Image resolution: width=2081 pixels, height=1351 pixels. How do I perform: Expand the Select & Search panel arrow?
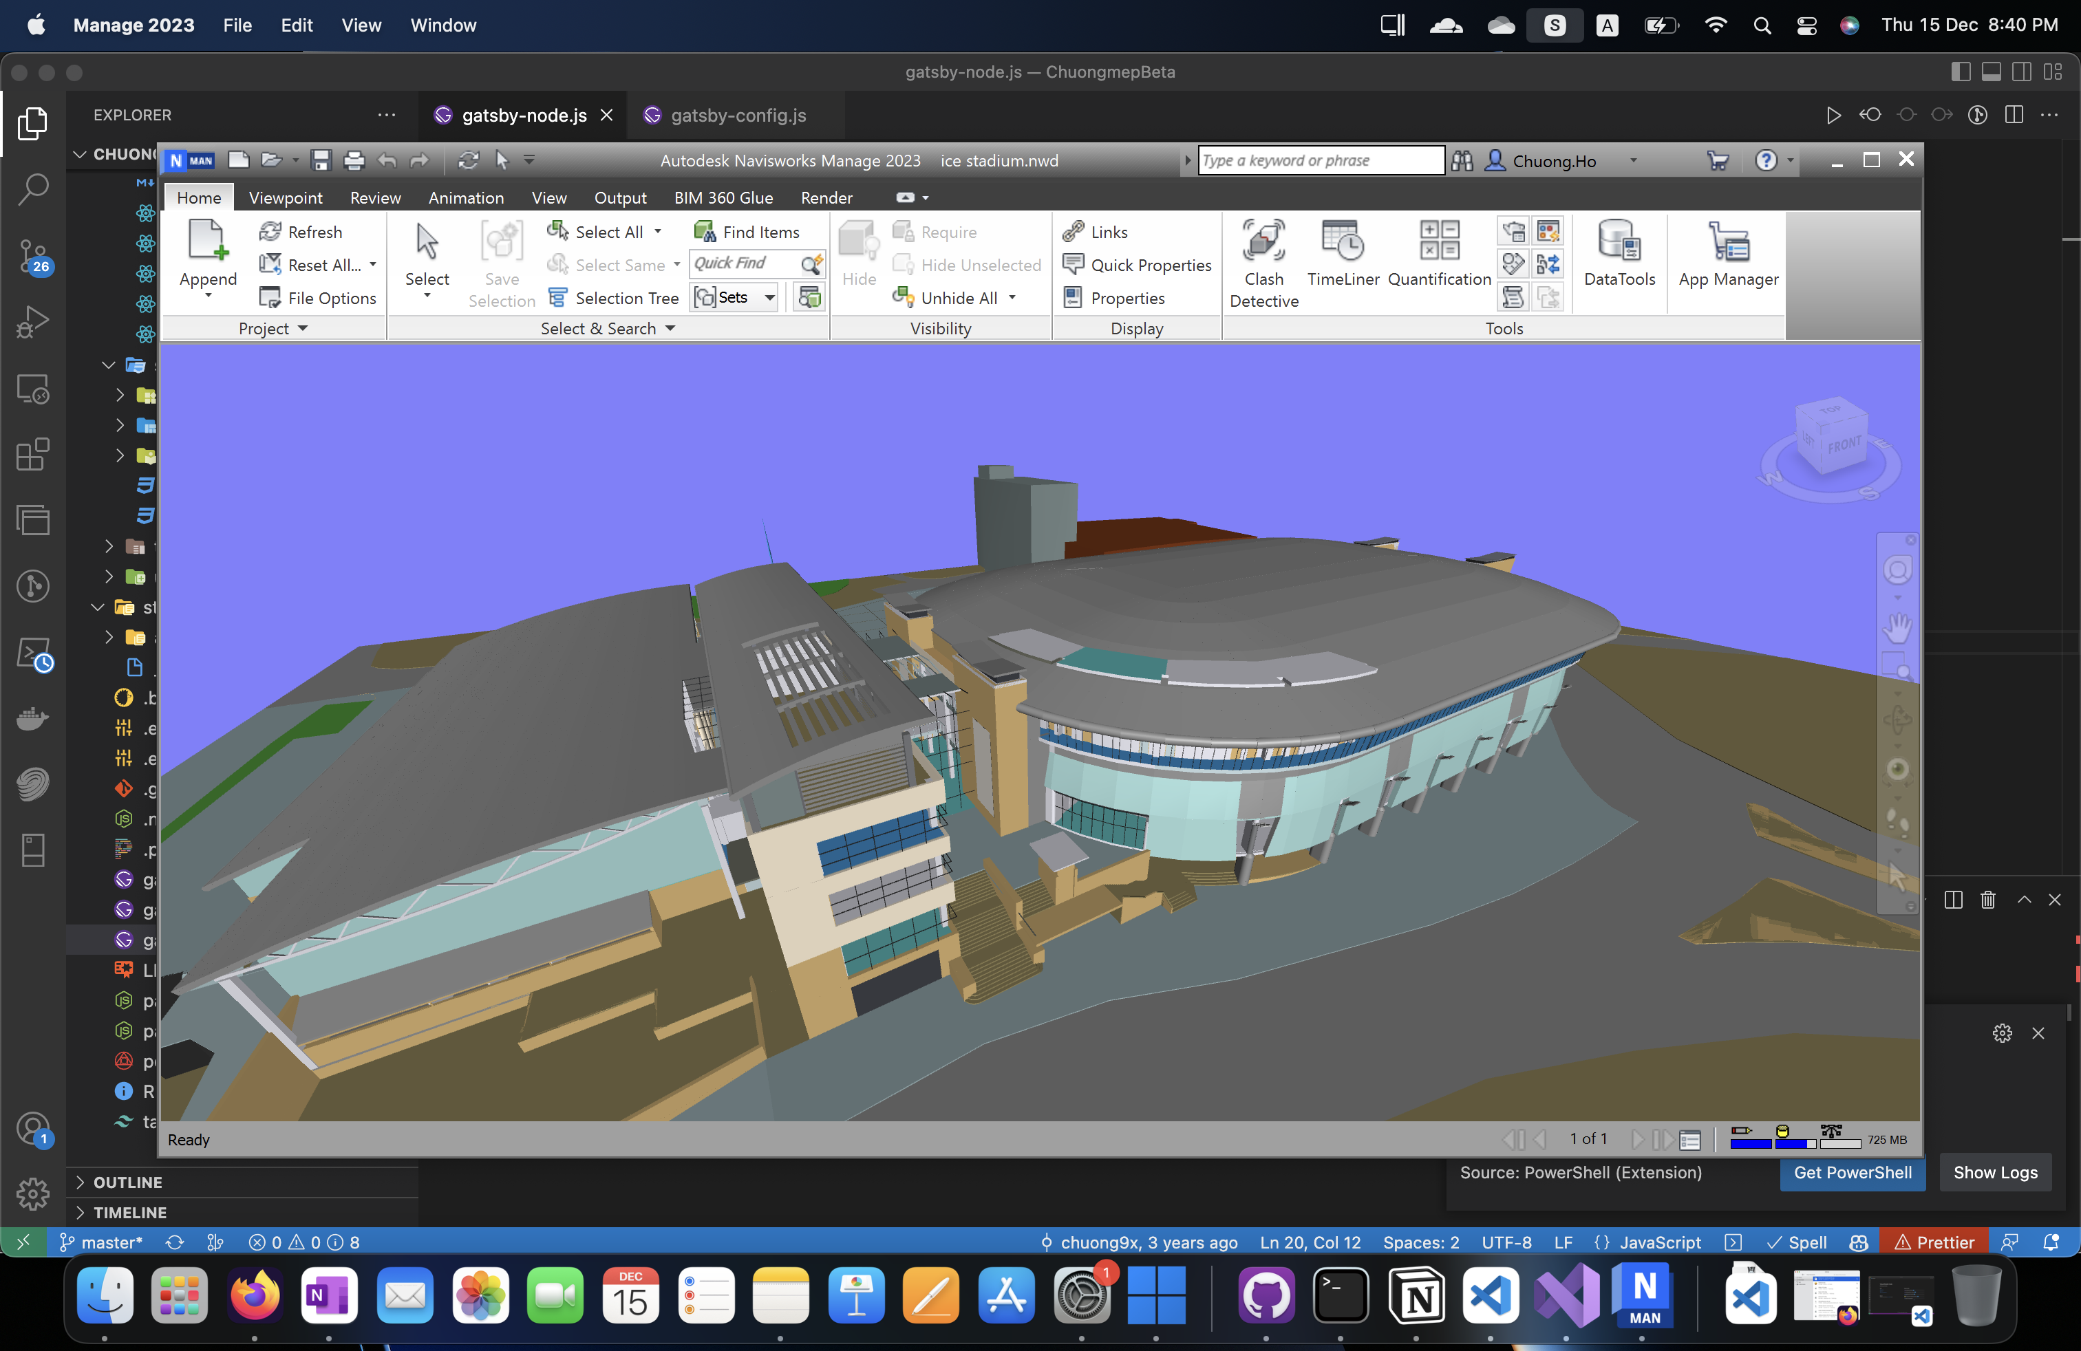pos(671,329)
